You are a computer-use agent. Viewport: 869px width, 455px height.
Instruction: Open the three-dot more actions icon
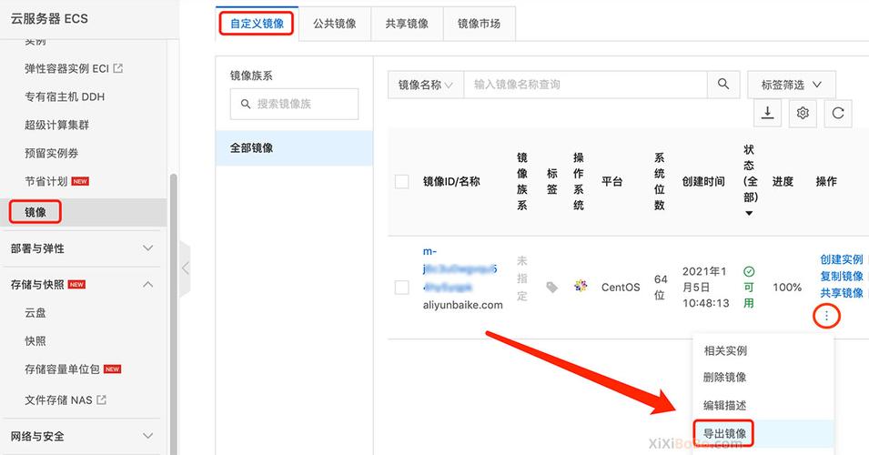tap(826, 316)
